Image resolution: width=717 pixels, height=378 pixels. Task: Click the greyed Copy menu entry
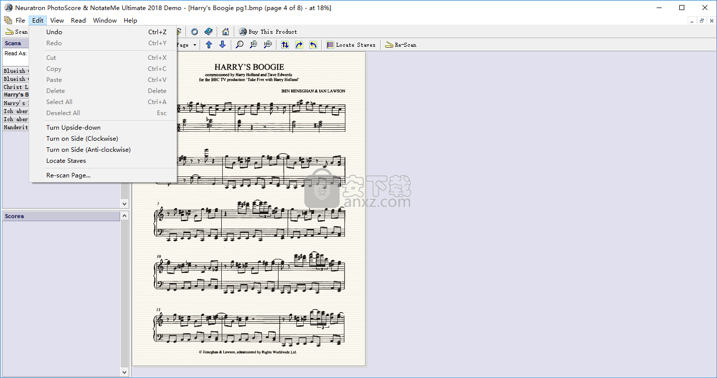pos(103,68)
